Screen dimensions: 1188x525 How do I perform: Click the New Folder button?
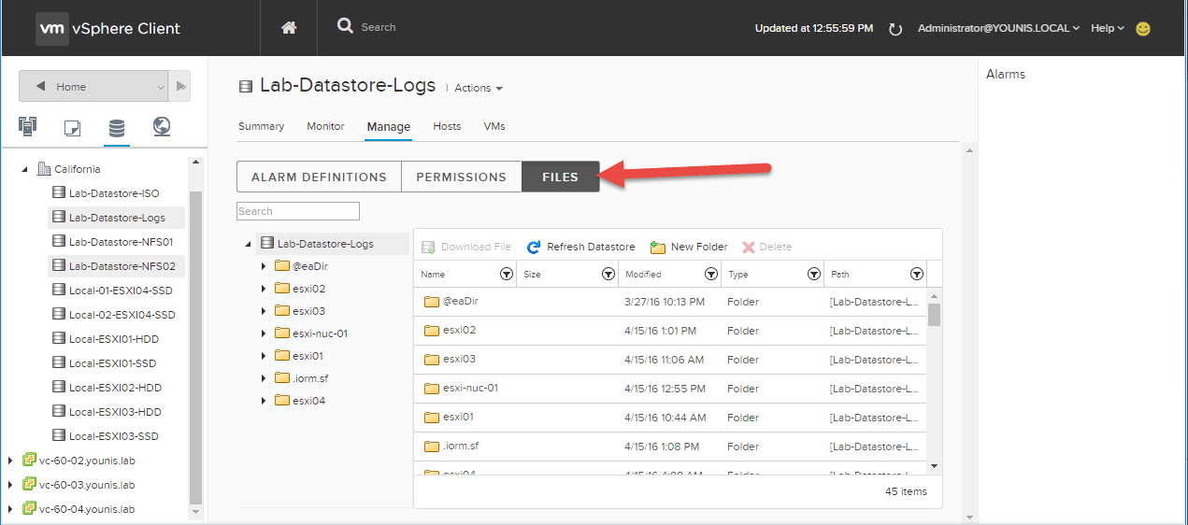[x=689, y=247]
